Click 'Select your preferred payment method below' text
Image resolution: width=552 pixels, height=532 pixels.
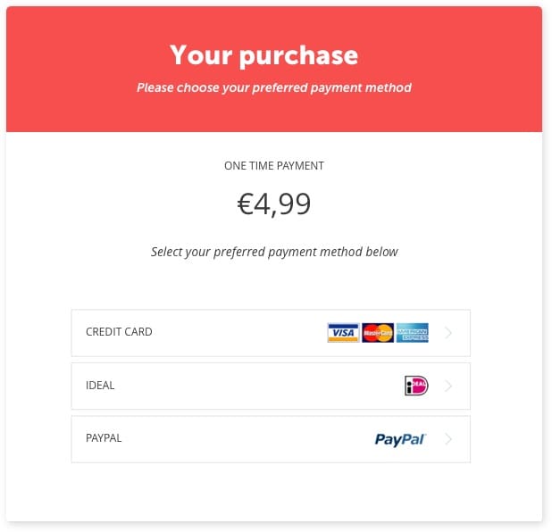point(274,252)
